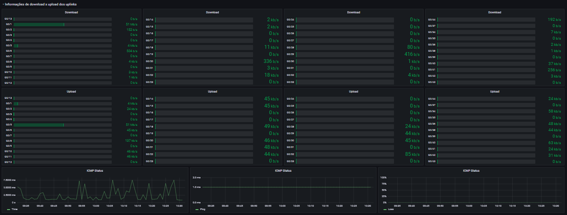Toggle the Loss series in legend
The height and width of the screenshot is (215, 567).
pyautogui.click(x=391, y=209)
